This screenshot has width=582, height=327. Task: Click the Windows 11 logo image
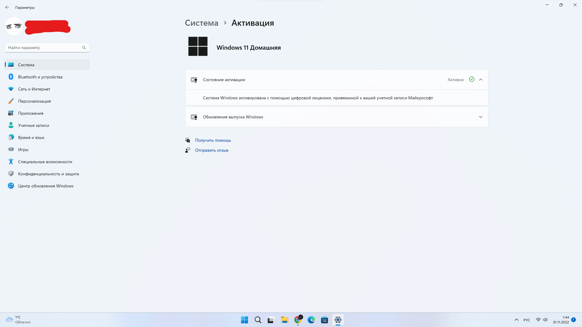click(198, 46)
